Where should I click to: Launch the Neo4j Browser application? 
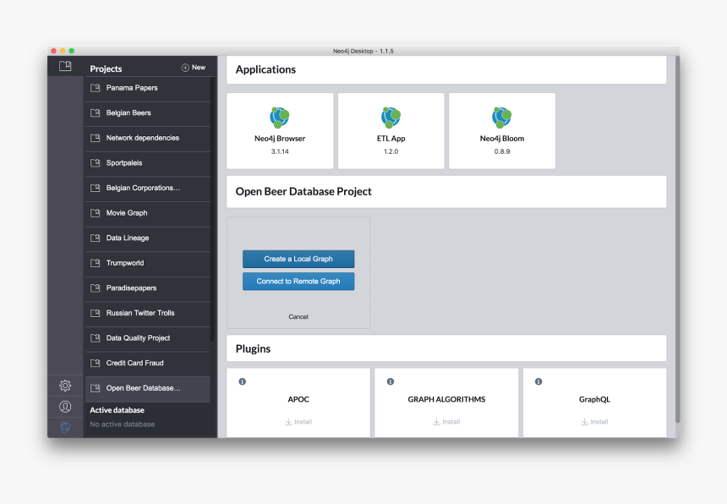pyautogui.click(x=280, y=131)
